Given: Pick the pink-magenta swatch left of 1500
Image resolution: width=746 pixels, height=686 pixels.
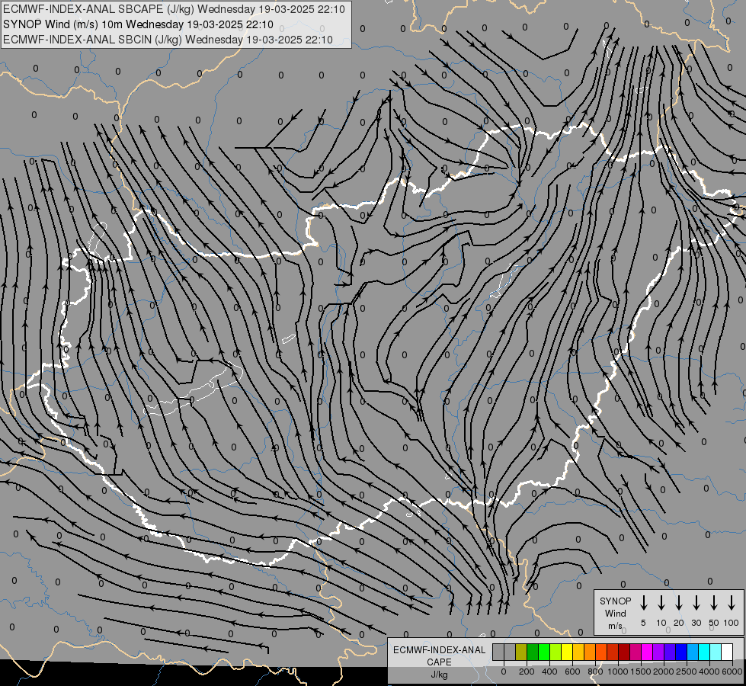Looking at the screenshot, I should click(x=636, y=652).
